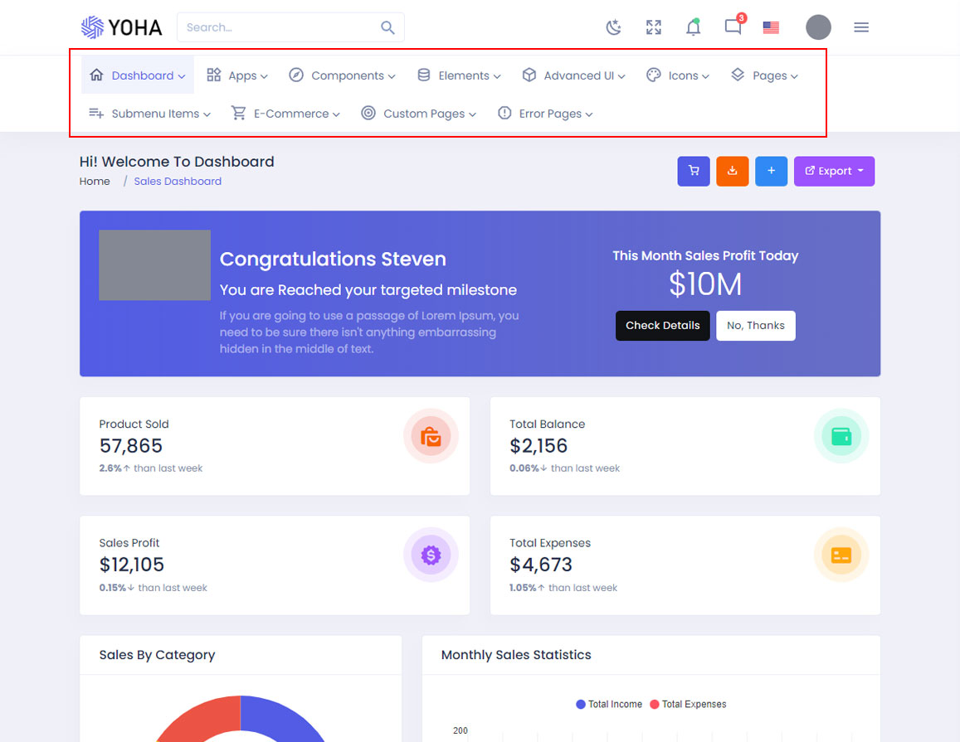Expand the Apps menu
Screen dimensions: 960x742
tap(237, 75)
